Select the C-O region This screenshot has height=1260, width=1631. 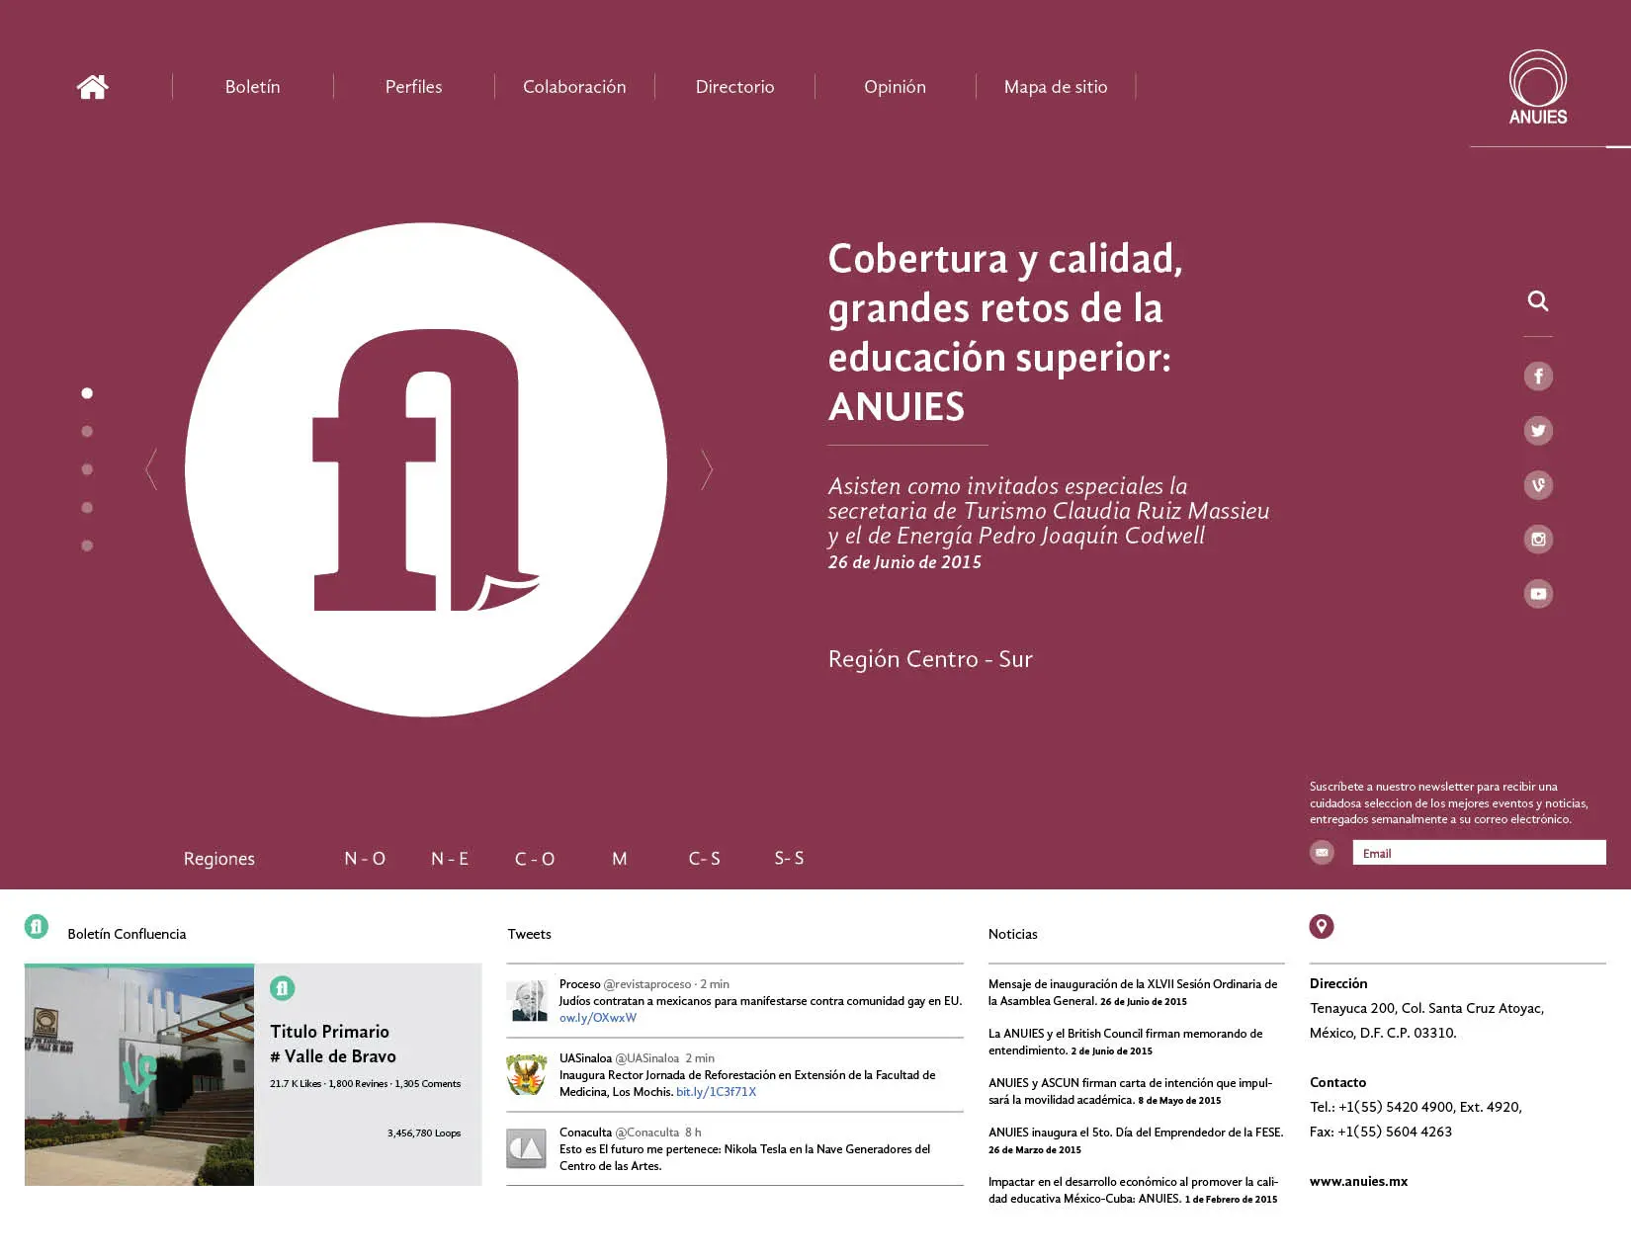click(535, 859)
